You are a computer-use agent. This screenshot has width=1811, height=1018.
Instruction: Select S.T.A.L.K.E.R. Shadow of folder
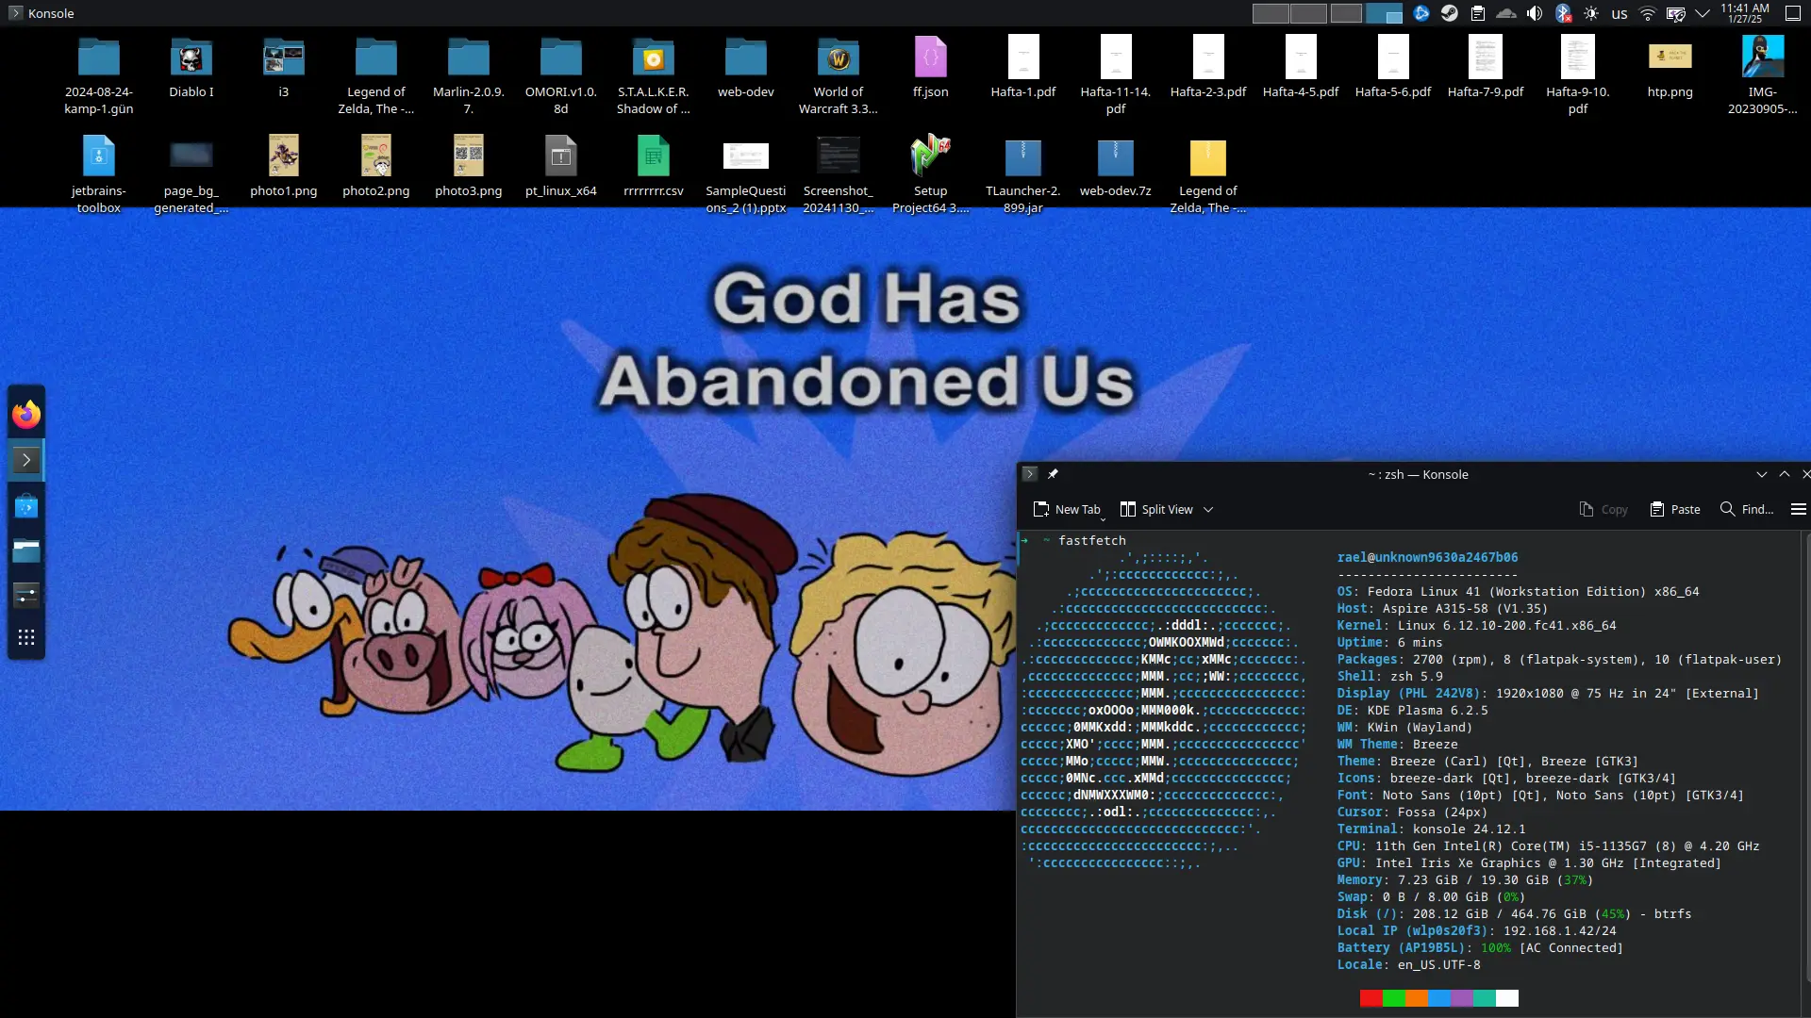coord(654,75)
